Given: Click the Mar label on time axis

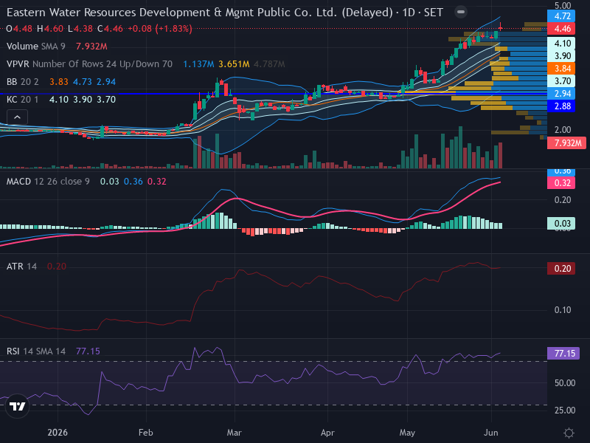Looking at the screenshot, I should [x=234, y=433].
